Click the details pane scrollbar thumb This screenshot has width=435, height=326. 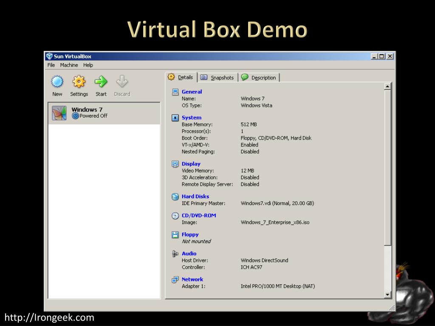click(387, 168)
